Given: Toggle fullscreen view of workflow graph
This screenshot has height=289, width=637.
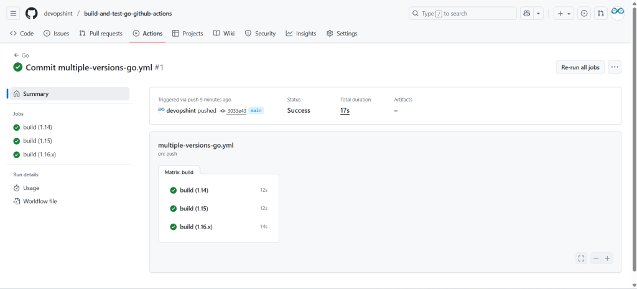Looking at the screenshot, I should pyautogui.click(x=582, y=258).
